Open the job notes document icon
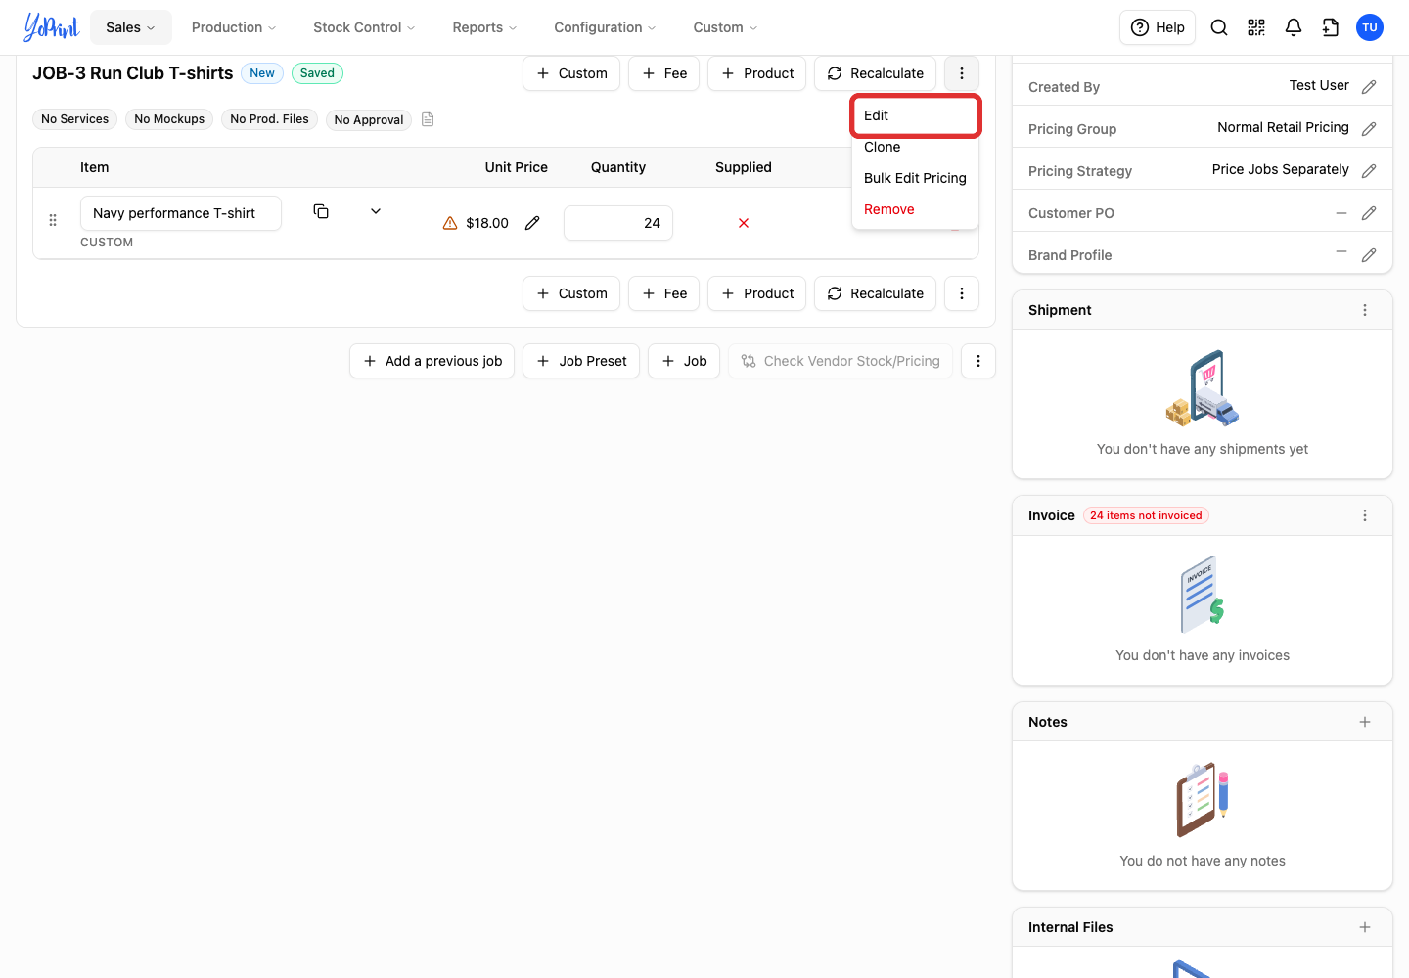This screenshot has width=1409, height=978. [428, 119]
